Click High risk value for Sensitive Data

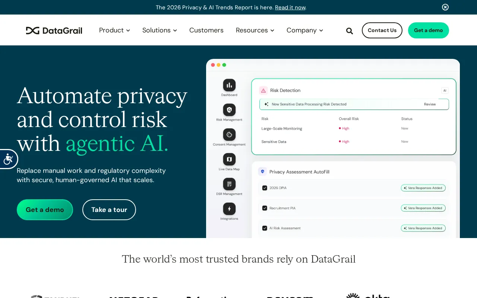pyautogui.click(x=344, y=142)
